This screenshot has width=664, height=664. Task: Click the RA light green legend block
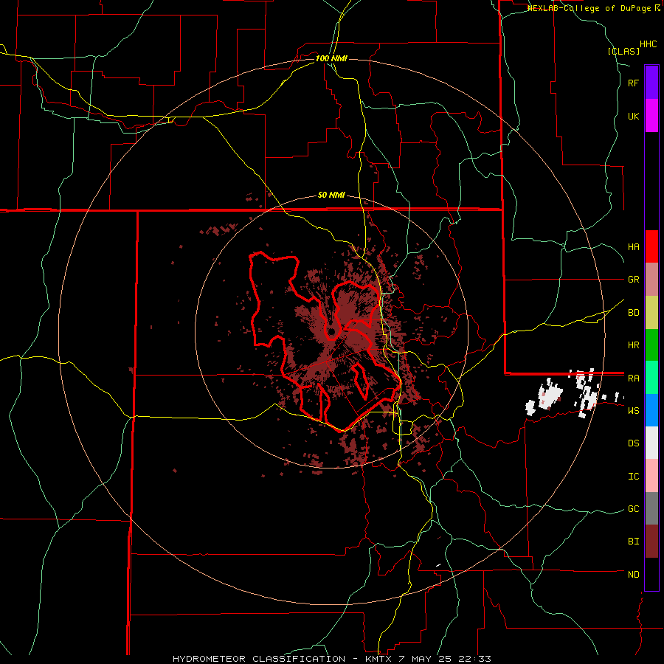pos(651,378)
